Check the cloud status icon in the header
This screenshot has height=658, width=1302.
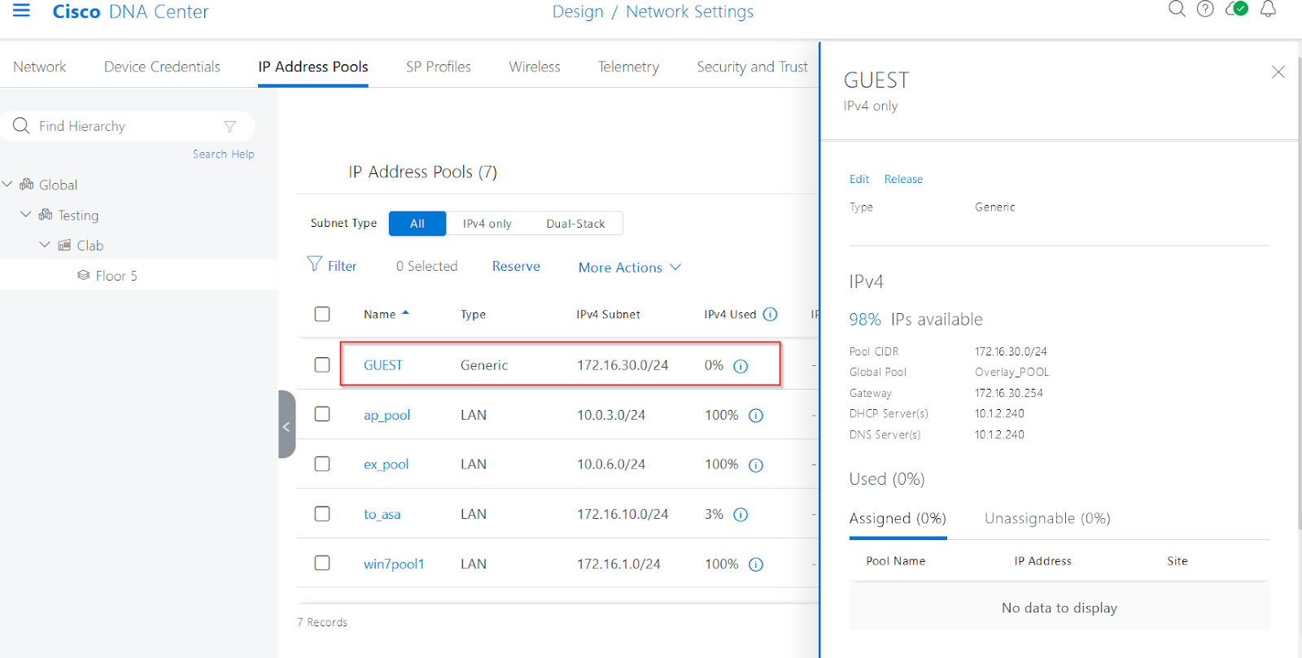coord(1237,9)
